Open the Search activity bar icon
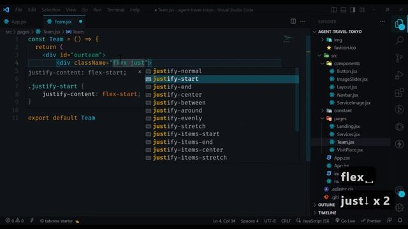This screenshot has width=408, height=229. coord(400,40)
